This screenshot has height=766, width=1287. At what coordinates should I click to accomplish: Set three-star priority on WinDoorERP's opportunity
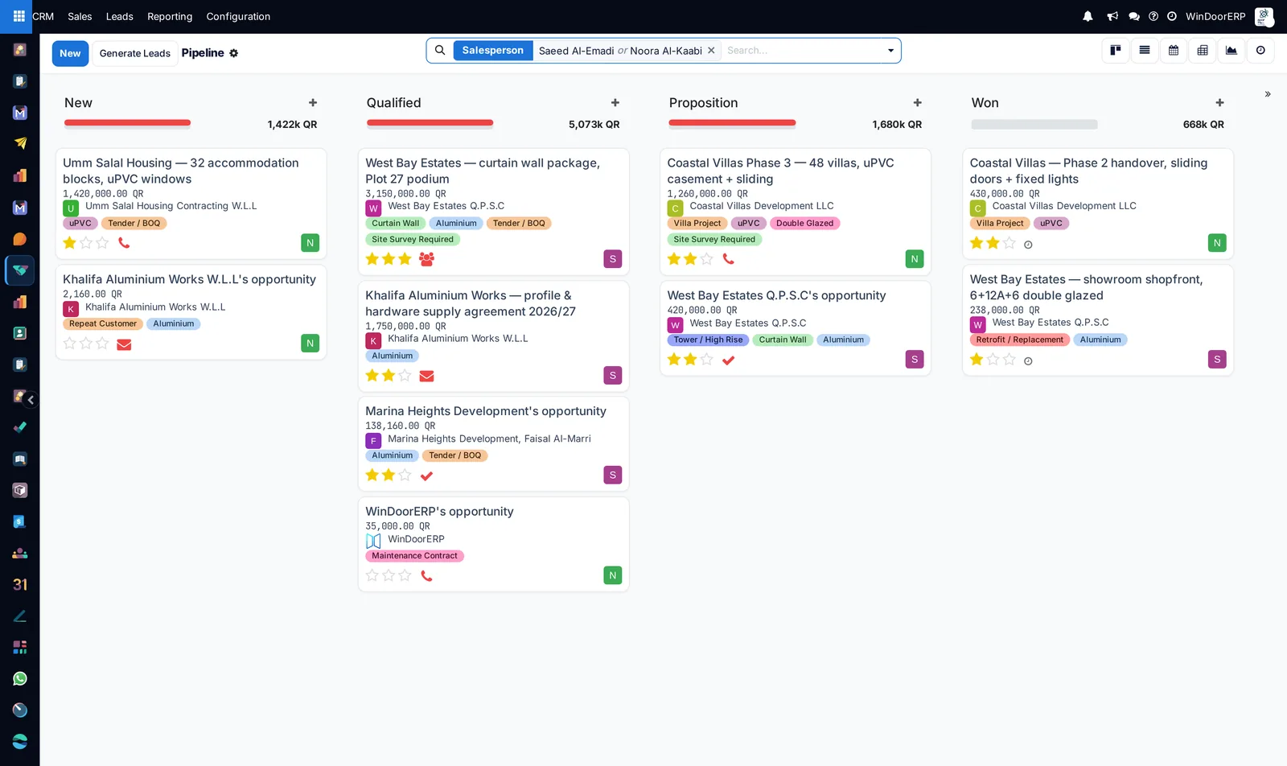click(405, 575)
